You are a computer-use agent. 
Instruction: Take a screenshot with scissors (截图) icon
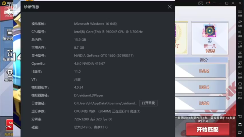point(240,54)
